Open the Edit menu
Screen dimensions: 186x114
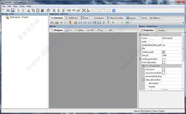tap(9, 6)
